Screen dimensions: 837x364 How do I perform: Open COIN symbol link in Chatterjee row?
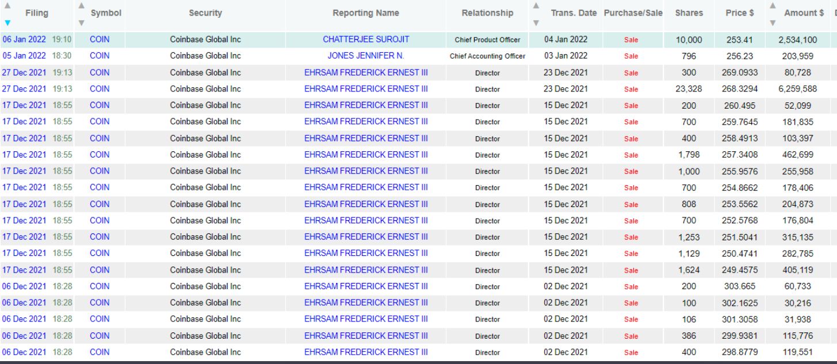[x=100, y=40]
